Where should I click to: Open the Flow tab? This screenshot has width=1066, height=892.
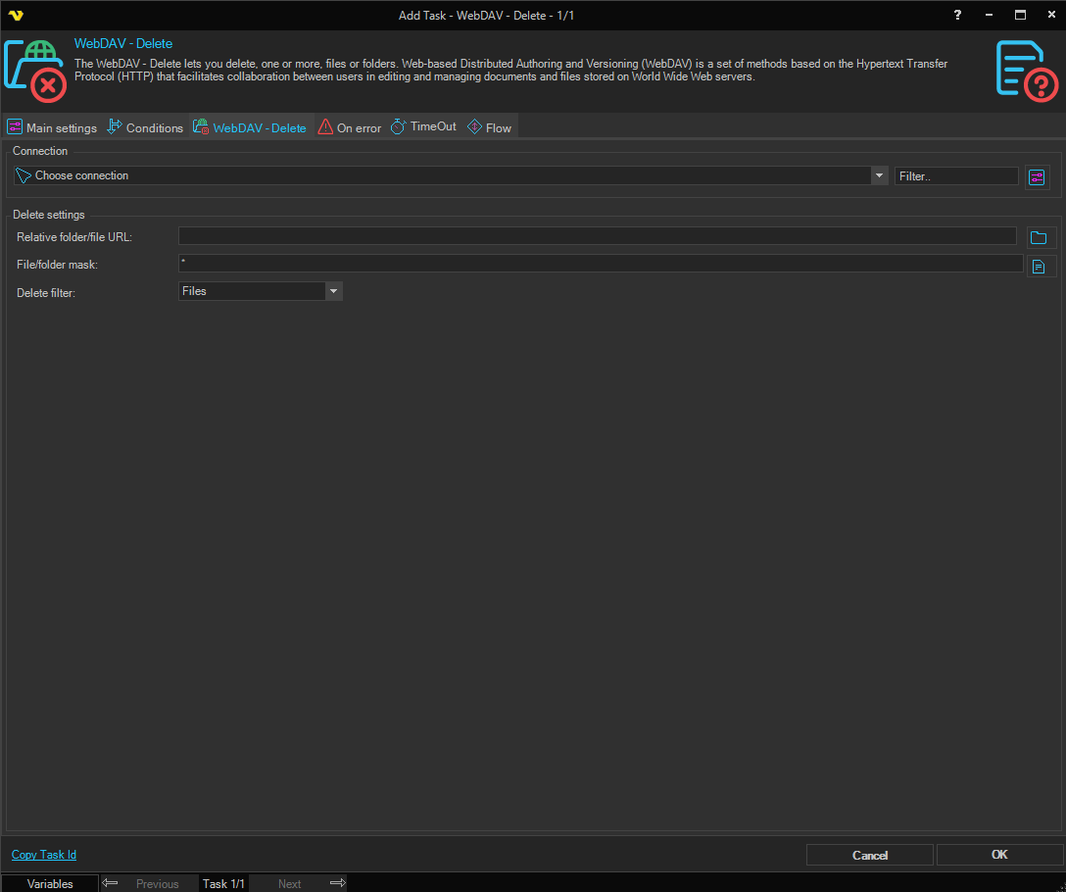point(489,127)
